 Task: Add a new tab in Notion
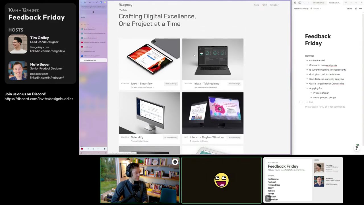click(x=346, y=3)
